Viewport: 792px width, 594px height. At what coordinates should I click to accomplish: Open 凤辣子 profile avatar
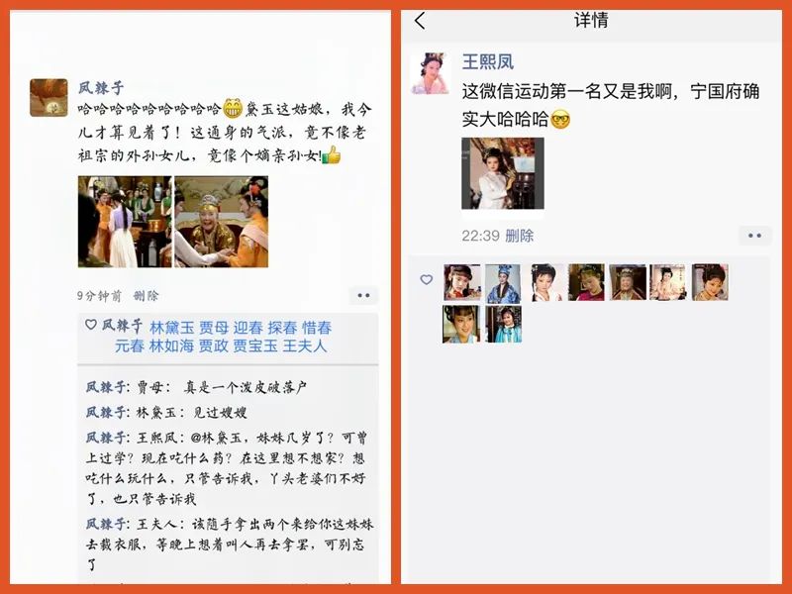point(49,97)
